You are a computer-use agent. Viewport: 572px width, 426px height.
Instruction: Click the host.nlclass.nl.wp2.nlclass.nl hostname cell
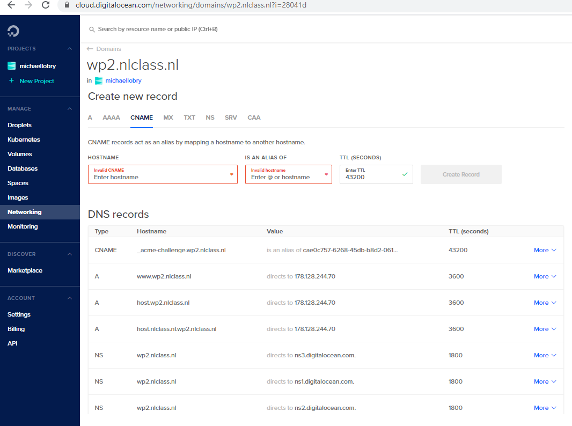pyautogui.click(x=177, y=329)
